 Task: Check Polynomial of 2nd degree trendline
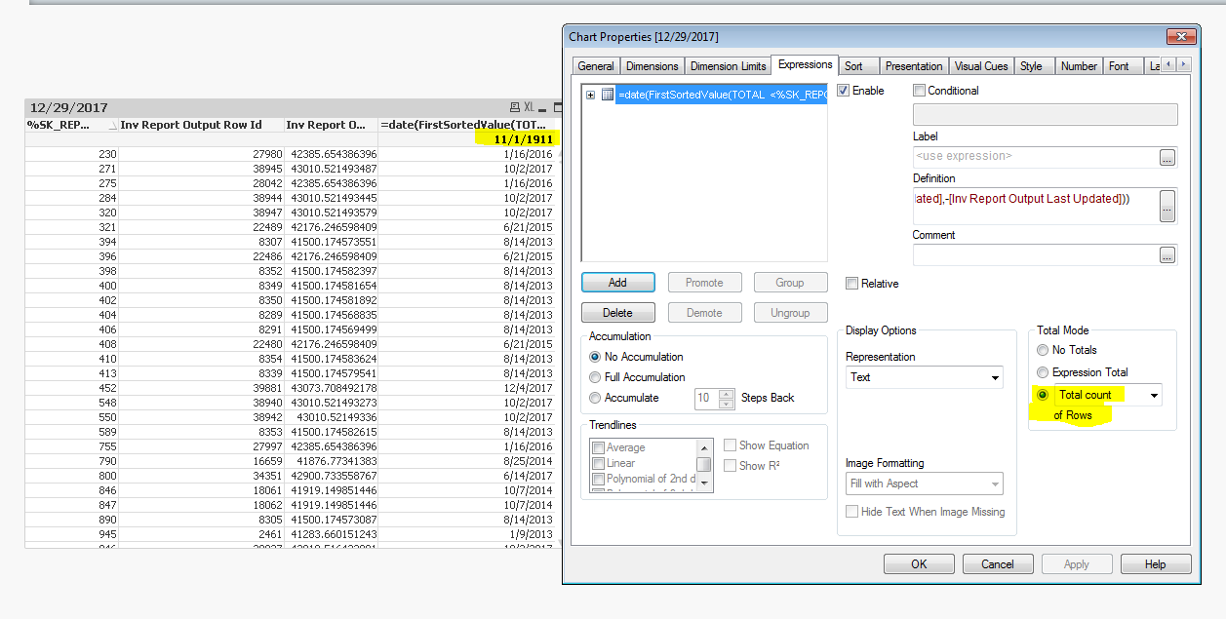pos(599,479)
